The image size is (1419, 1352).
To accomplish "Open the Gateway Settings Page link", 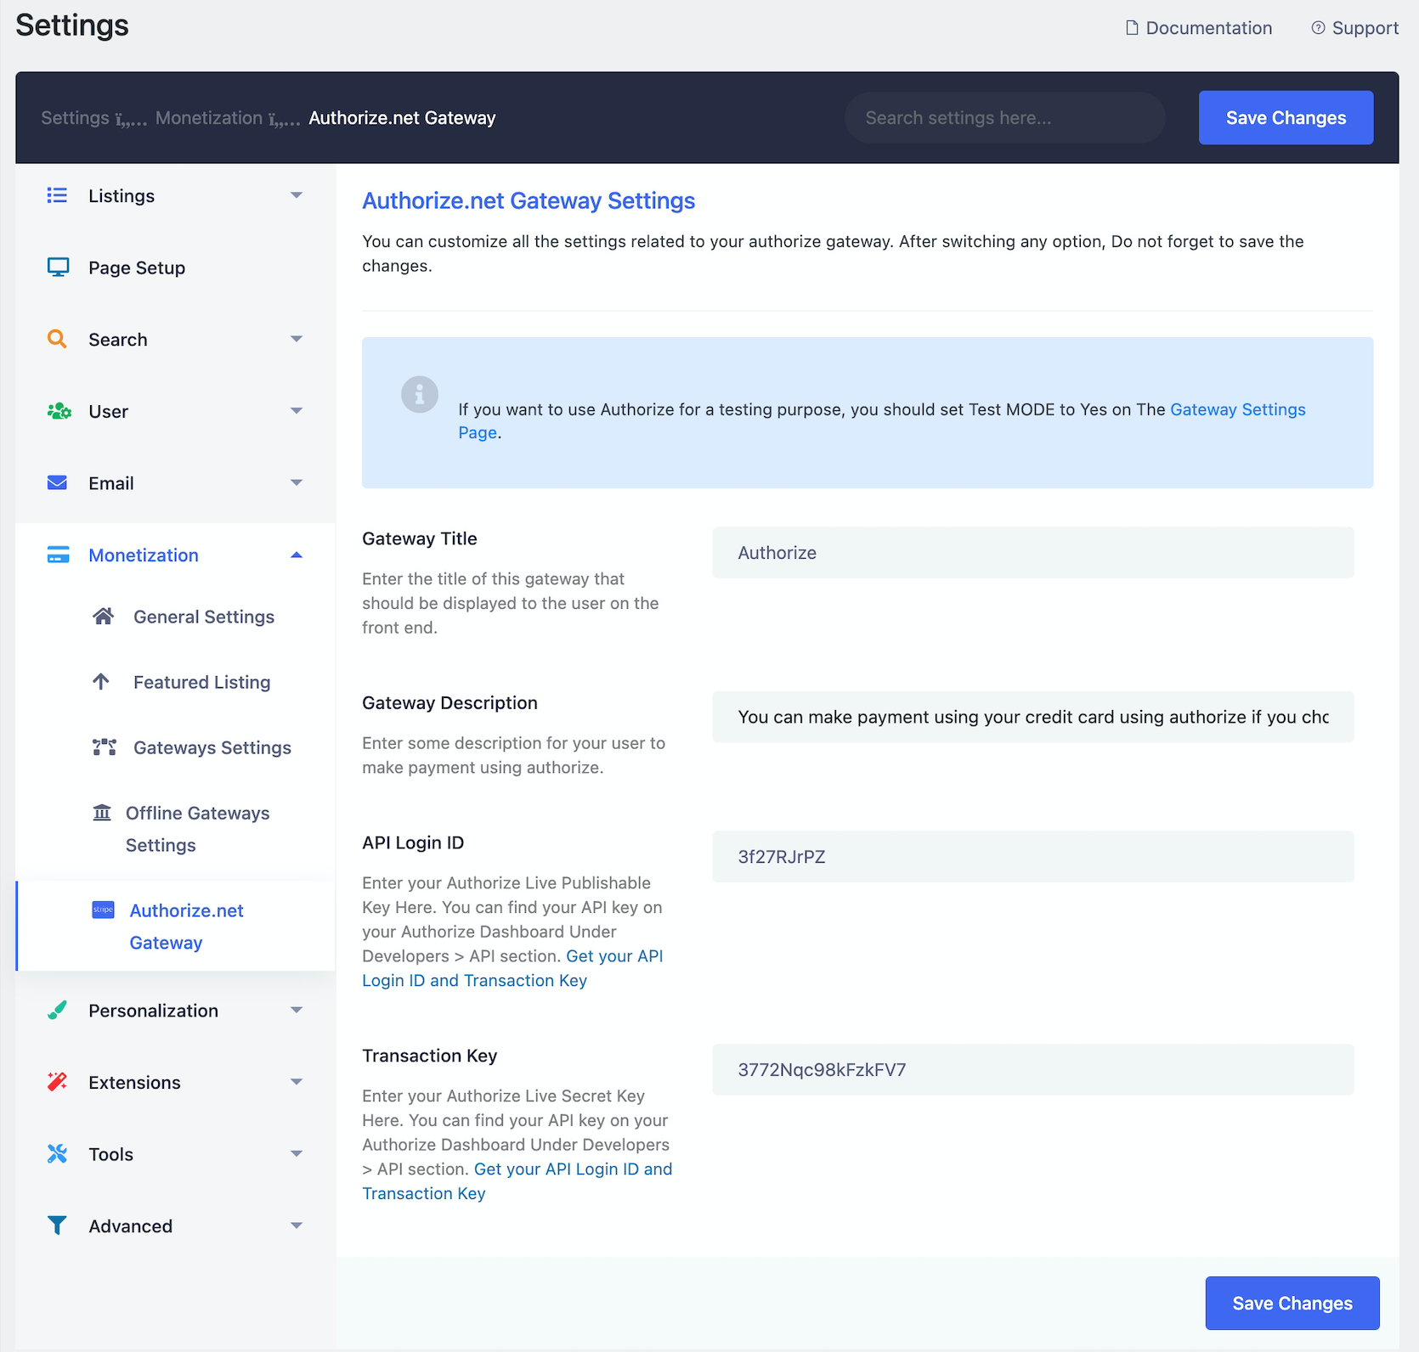I will point(1237,409).
